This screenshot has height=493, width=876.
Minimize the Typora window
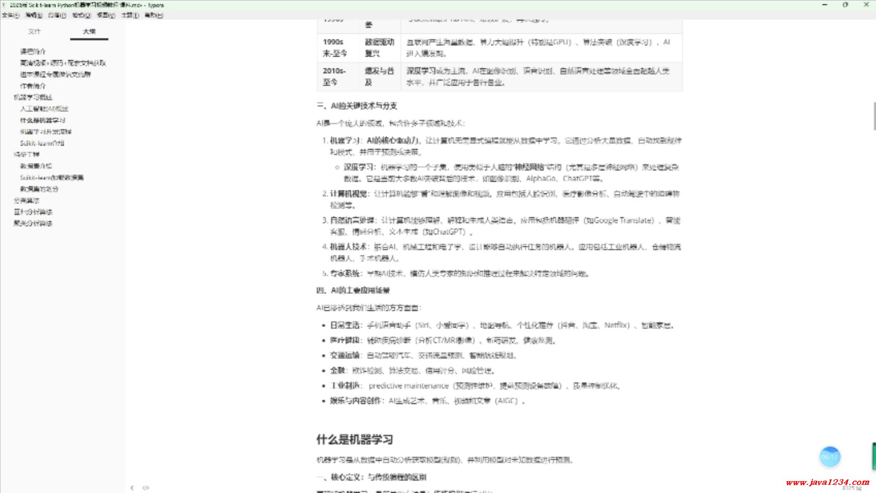point(824,5)
